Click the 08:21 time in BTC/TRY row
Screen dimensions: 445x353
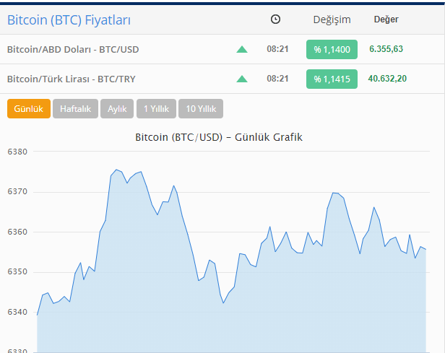click(277, 79)
